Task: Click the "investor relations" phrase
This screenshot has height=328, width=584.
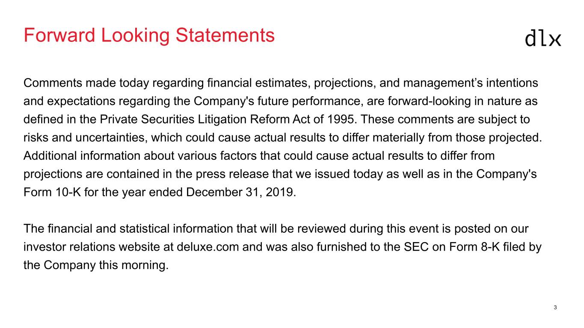Action: pos(69,247)
